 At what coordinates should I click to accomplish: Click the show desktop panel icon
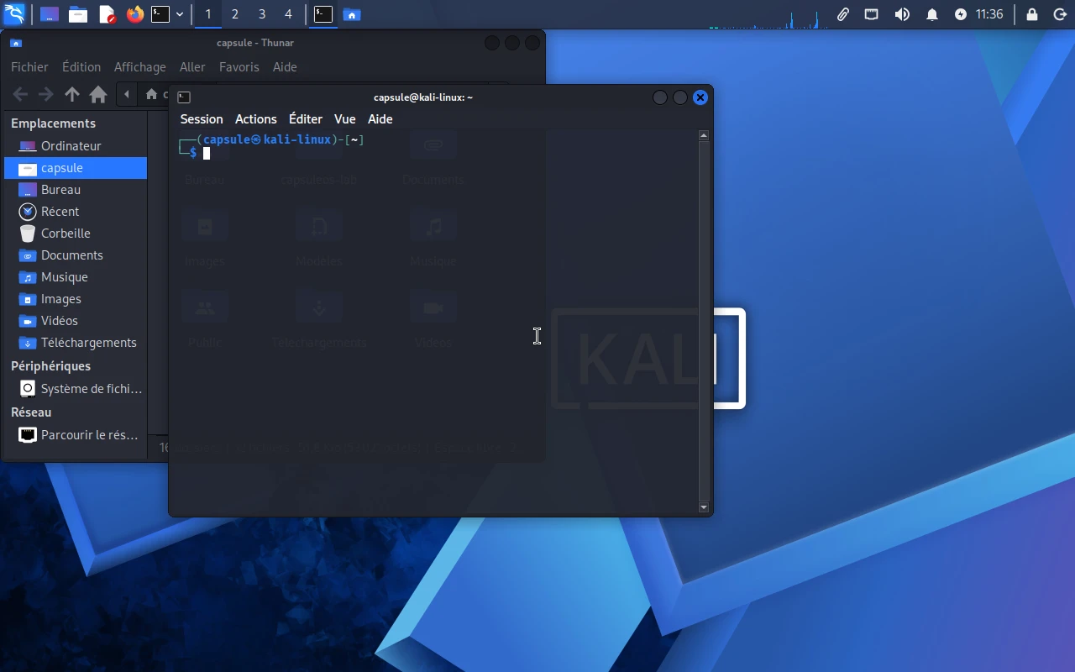pyautogui.click(x=50, y=14)
